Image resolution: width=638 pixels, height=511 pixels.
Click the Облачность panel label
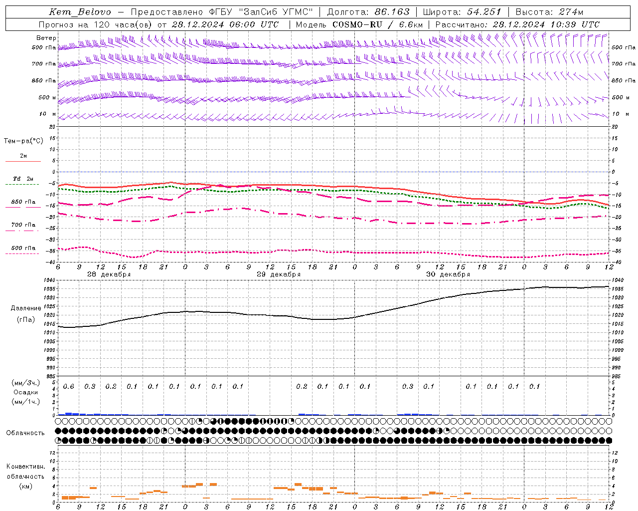pos(25,433)
